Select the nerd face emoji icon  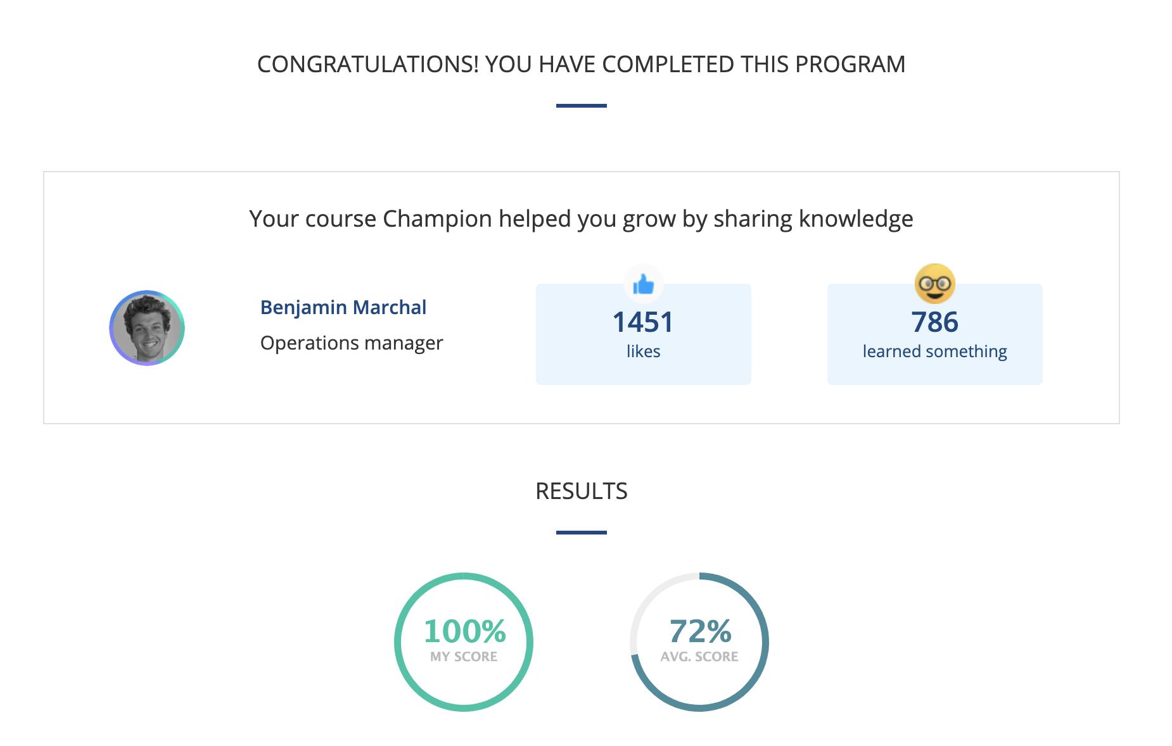coord(934,284)
